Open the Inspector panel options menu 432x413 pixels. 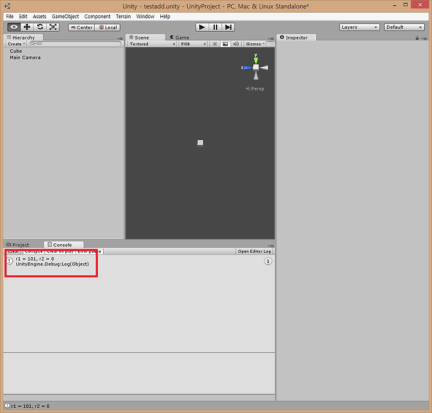coord(424,38)
